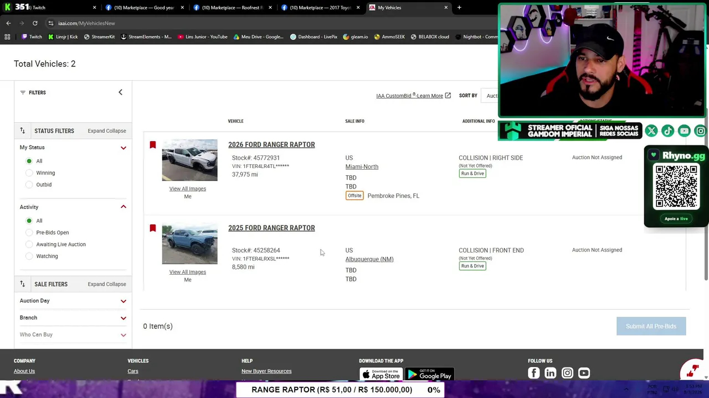Click the App Store download badge
The width and height of the screenshot is (709, 398).
[381, 375]
